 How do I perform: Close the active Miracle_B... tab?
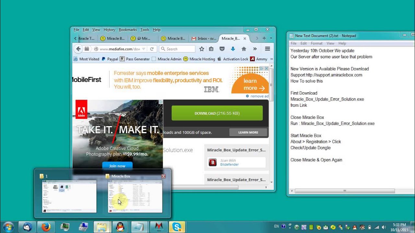tap(245, 39)
